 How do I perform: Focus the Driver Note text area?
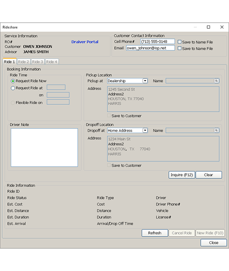coord(44,147)
